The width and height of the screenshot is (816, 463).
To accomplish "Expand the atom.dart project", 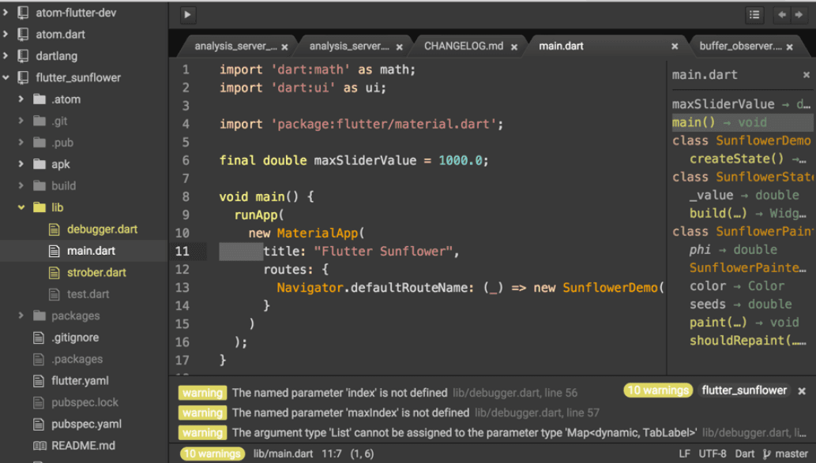I will (6, 34).
